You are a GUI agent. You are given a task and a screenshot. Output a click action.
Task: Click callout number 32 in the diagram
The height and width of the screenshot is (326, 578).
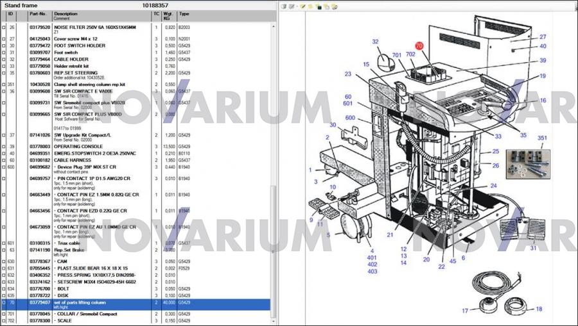click(376, 42)
